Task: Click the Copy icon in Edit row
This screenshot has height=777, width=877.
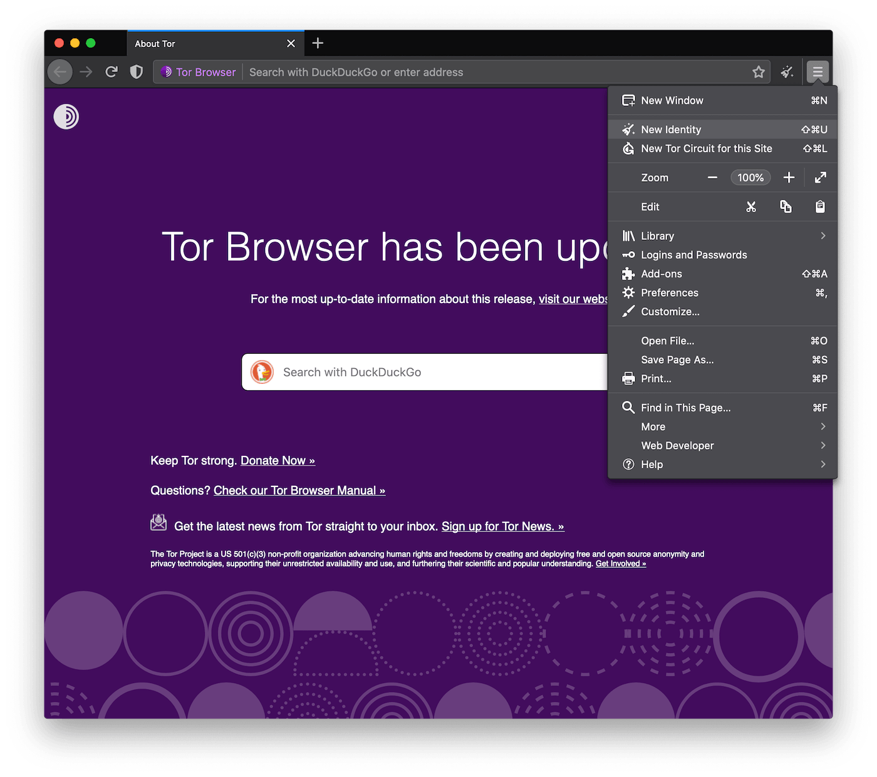Action: (x=786, y=207)
